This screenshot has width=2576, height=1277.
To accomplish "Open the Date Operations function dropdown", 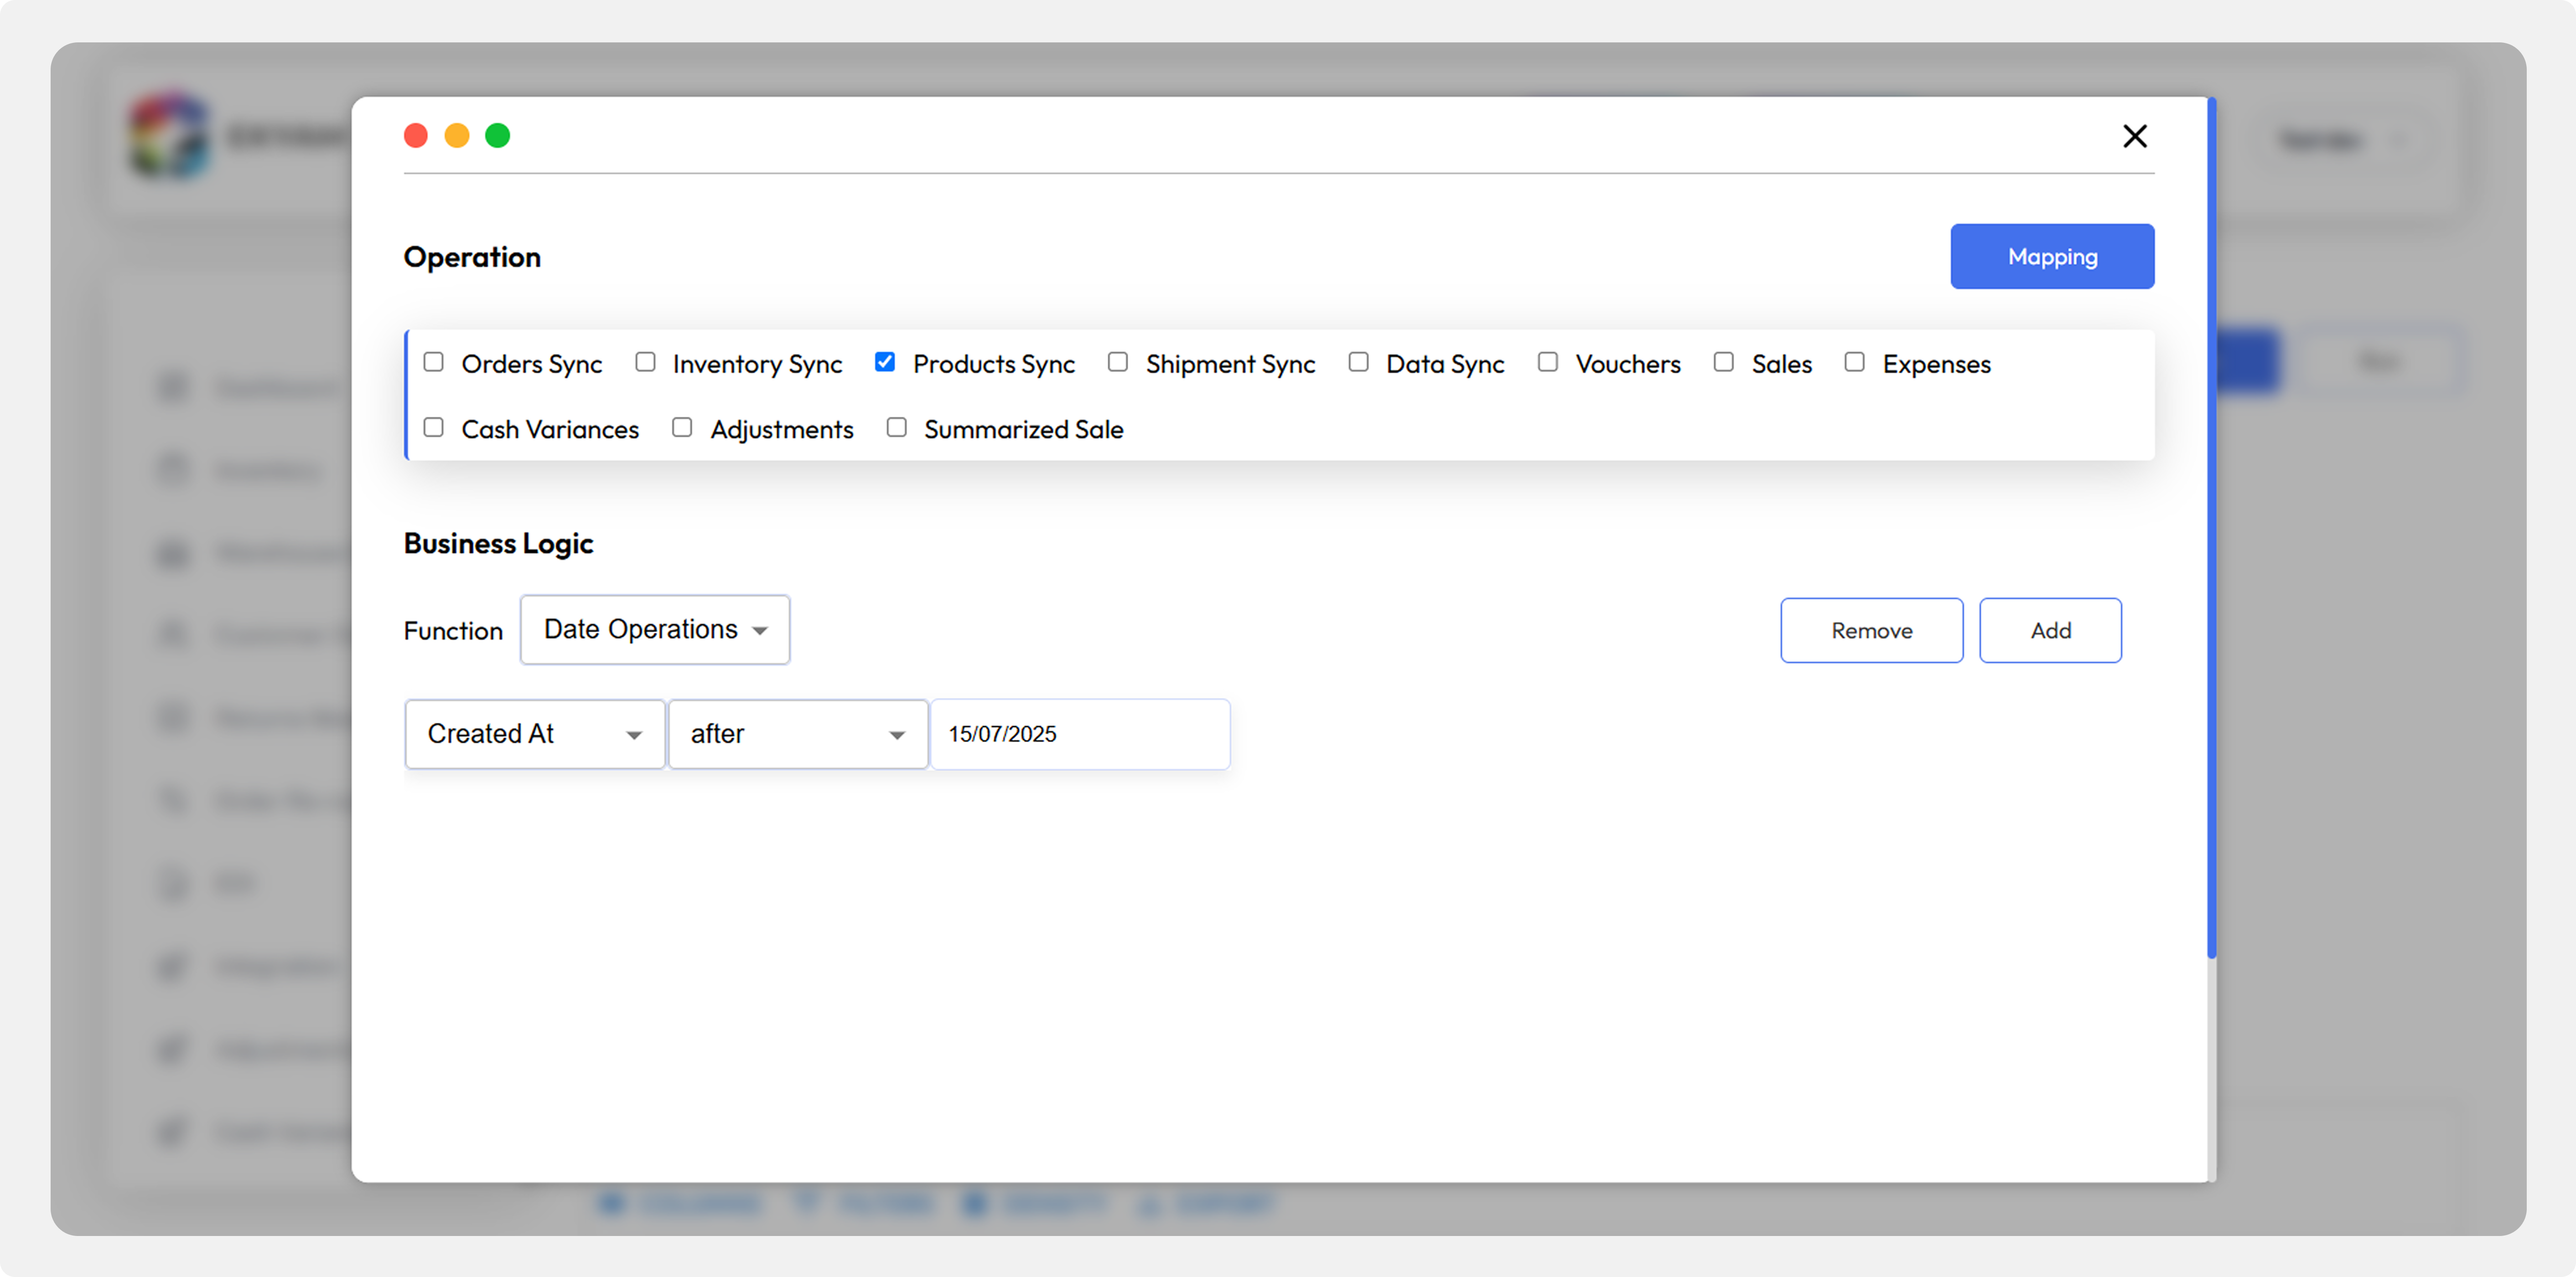I will [x=655, y=629].
